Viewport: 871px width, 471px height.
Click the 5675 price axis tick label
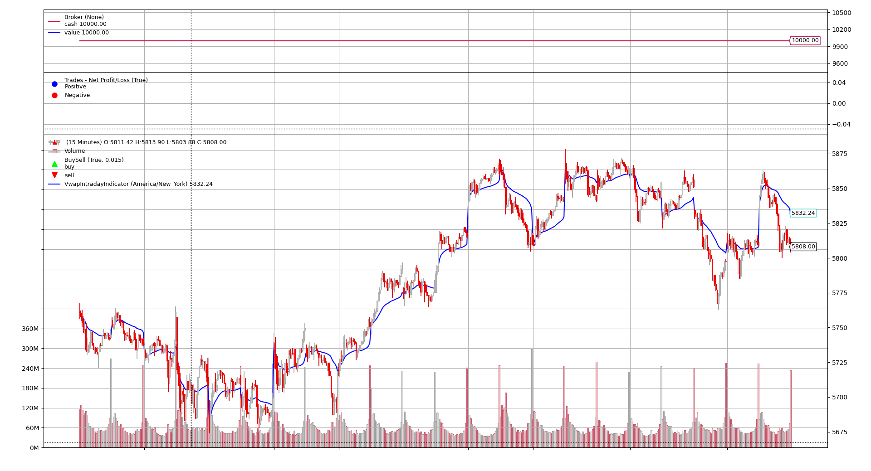840,432
